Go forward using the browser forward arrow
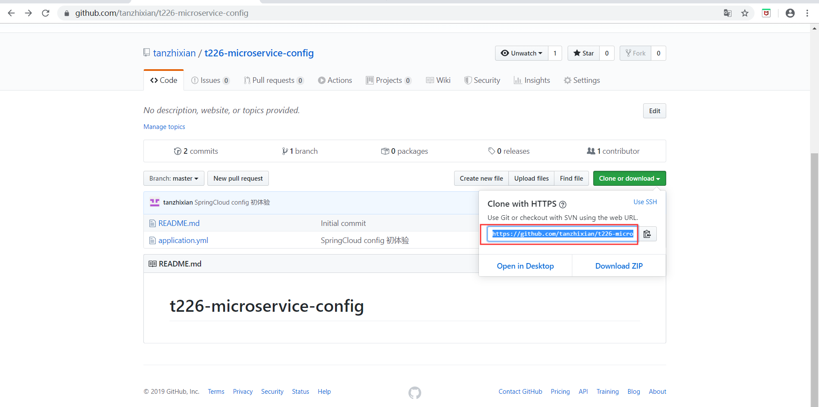The image size is (819, 407). tap(29, 13)
